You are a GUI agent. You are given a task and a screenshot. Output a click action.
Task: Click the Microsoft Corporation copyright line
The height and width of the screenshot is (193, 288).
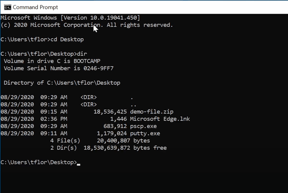(x=86, y=25)
